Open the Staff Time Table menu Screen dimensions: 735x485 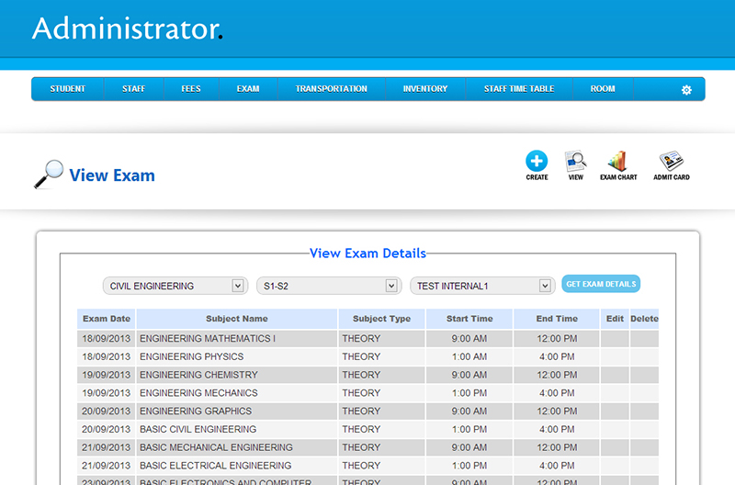(x=518, y=89)
